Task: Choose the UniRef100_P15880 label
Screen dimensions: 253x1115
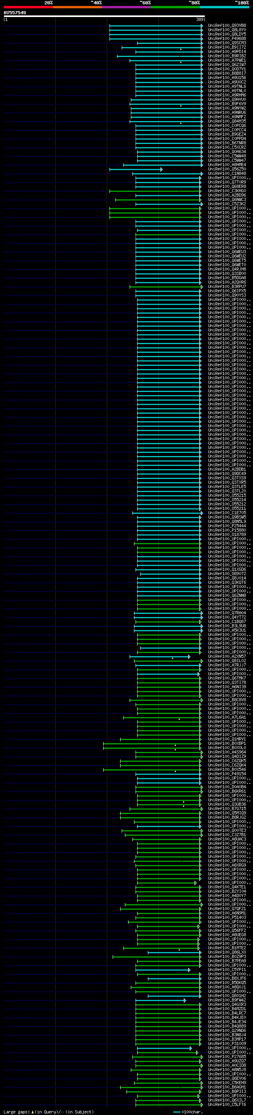Action: coord(227,530)
